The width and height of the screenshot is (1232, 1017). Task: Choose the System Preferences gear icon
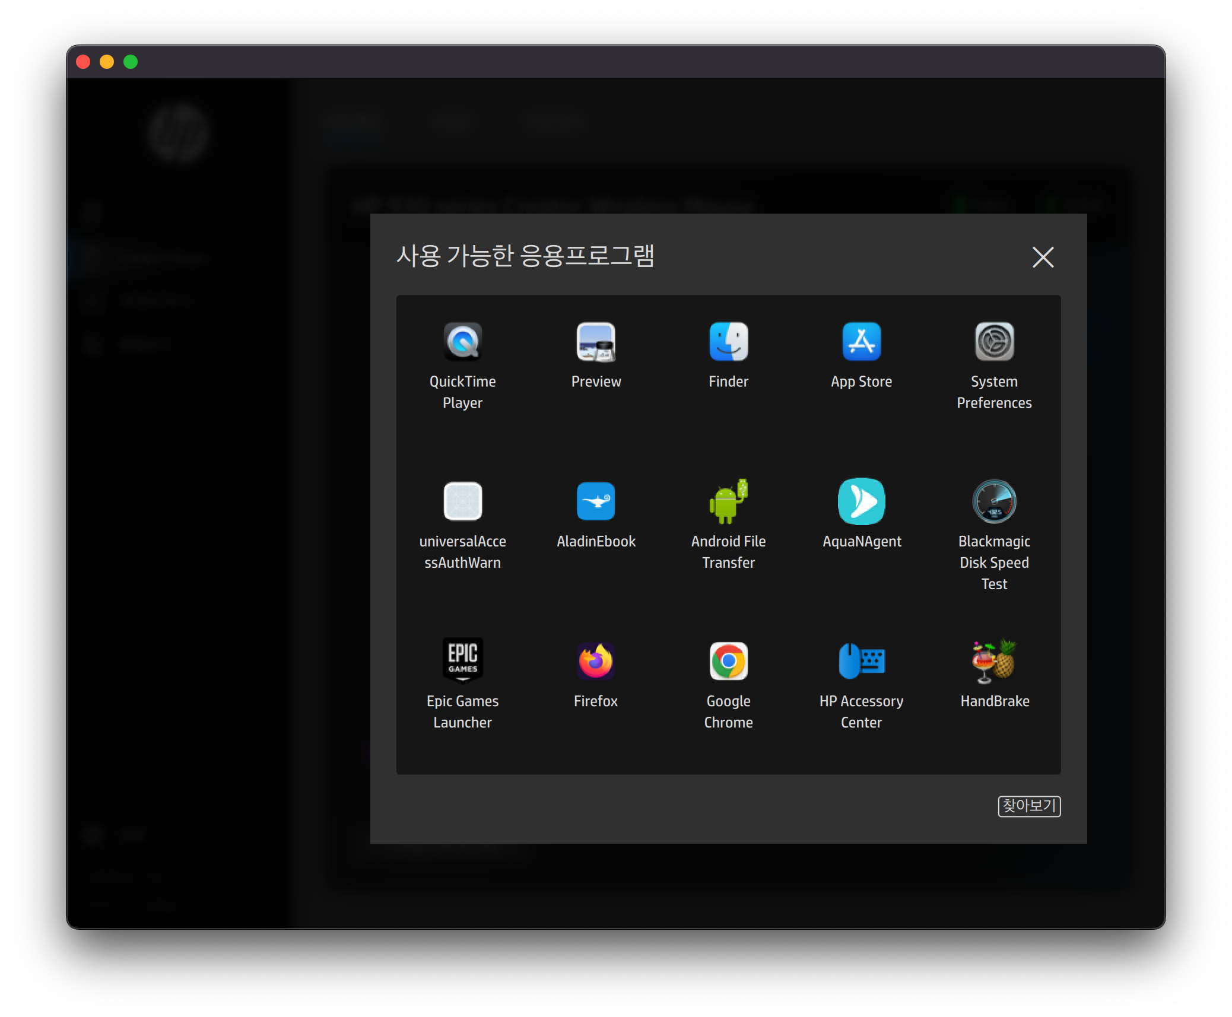pos(994,342)
